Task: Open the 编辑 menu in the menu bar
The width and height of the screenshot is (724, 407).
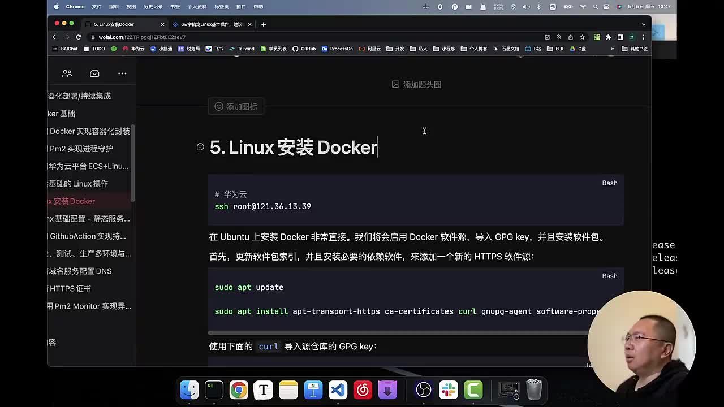Action: tap(114, 7)
